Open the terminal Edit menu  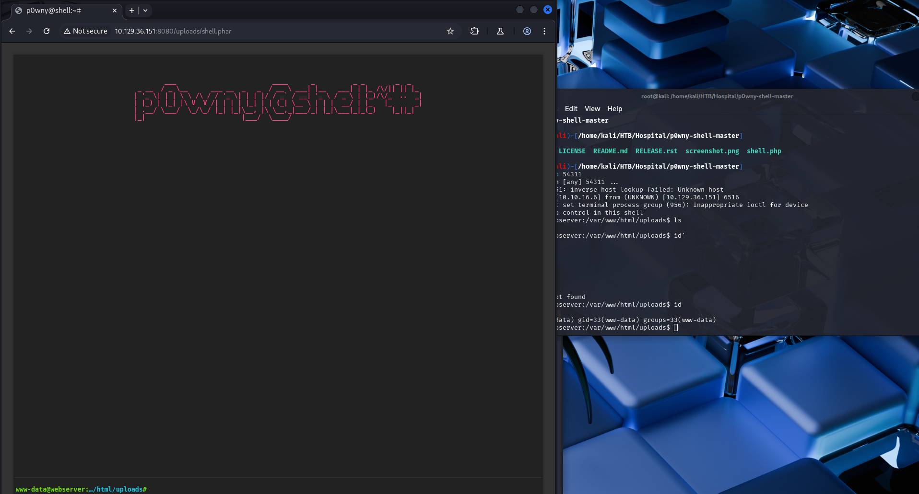coord(571,109)
